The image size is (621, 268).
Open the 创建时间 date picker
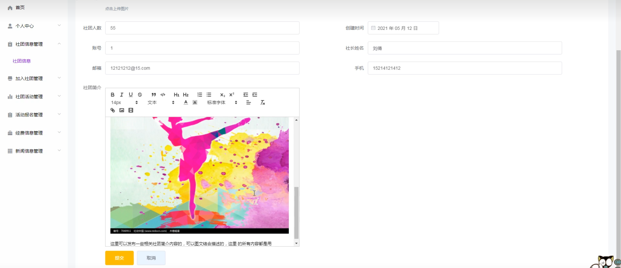pos(403,28)
